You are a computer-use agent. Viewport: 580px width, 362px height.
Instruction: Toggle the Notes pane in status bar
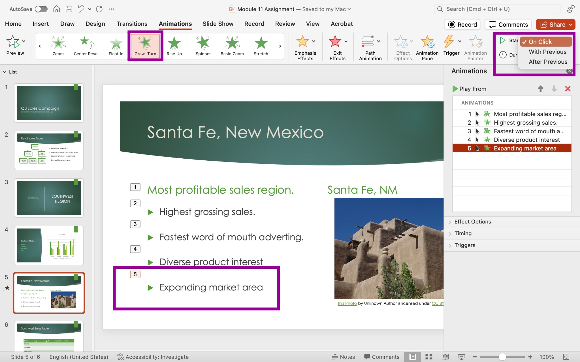pyautogui.click(x=344, y=357)
